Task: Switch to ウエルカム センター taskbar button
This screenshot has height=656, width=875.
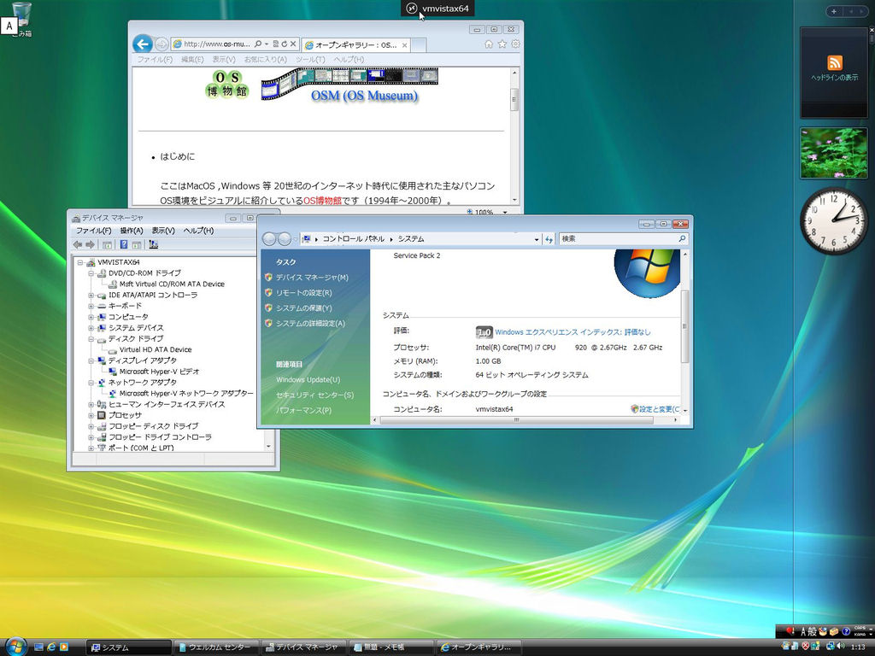Action: (x=216, y=647)
